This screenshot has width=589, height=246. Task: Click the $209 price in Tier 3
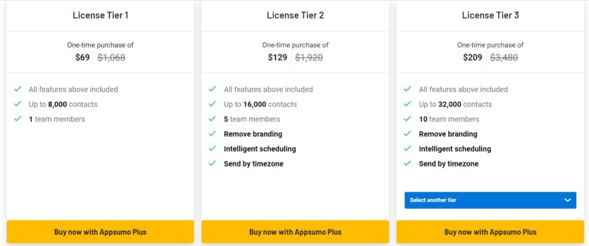click(473, 57)
